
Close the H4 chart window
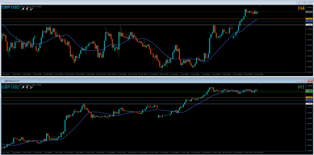click(310, 2)
